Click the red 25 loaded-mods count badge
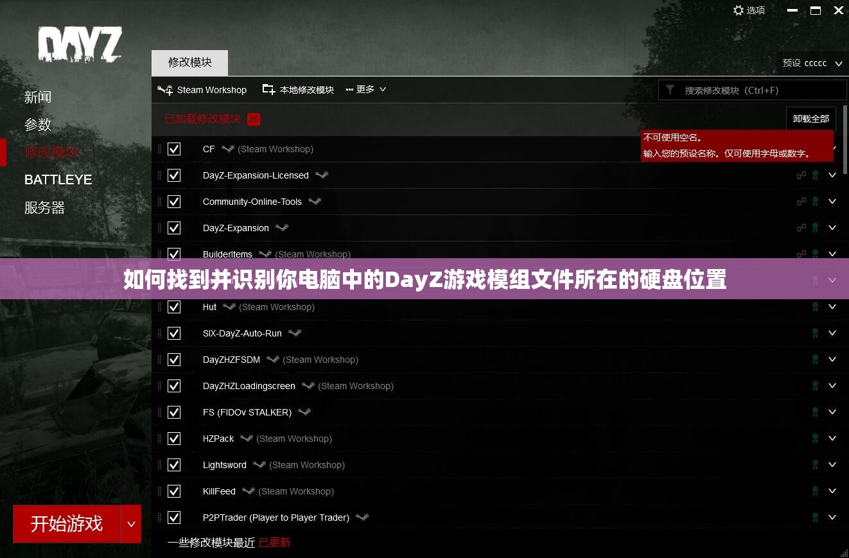Viewport: 849px width, 558px height. [x=254, y=119]
